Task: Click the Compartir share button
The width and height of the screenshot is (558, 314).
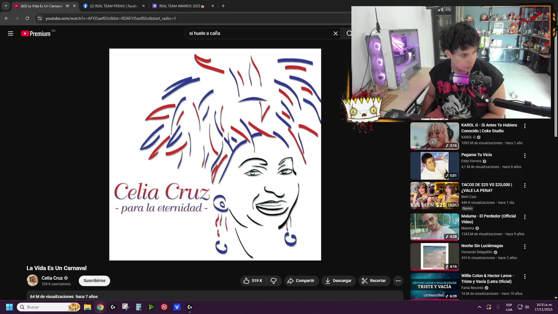Action: pos(301,281)
